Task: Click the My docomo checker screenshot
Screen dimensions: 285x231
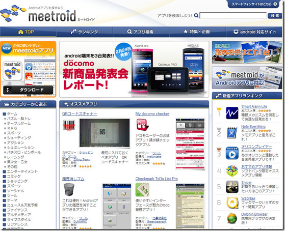Action: click(x=190, y=143)
